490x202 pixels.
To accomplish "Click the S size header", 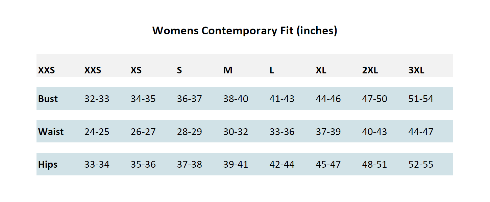I will 179,70.
